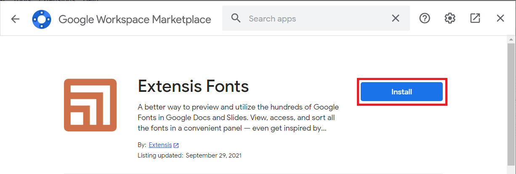Open help via the question mark icon
This screenshot has height=174, width=516.
[425, 19]
